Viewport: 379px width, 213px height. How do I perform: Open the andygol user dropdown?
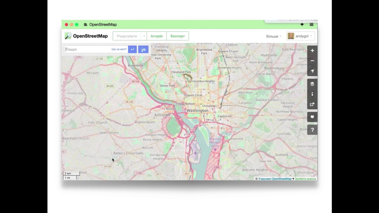[x=301, y=36]
